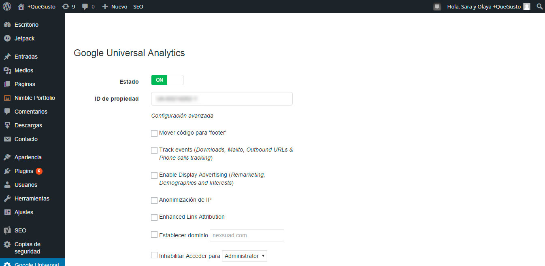Check Mover código para 'footer'
The width and height of the screenshot is (545, 266).
click(154, 133)
